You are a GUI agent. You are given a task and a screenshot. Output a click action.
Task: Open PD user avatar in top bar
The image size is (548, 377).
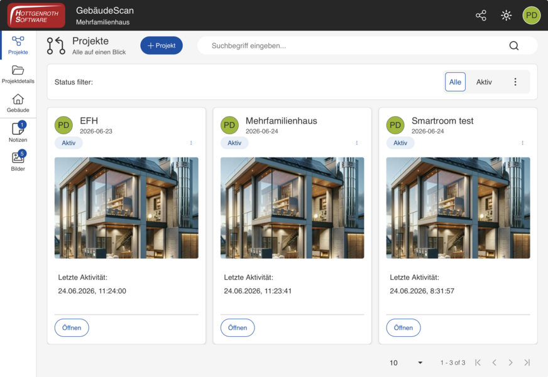(x=531, y=15)
